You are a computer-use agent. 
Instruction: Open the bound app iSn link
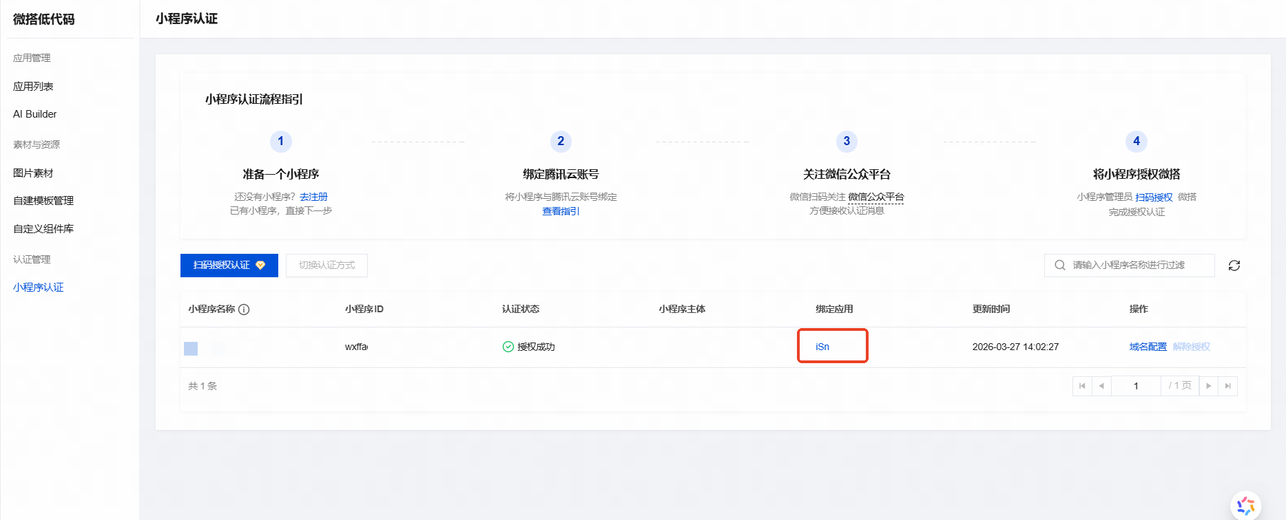pos(822,347)
